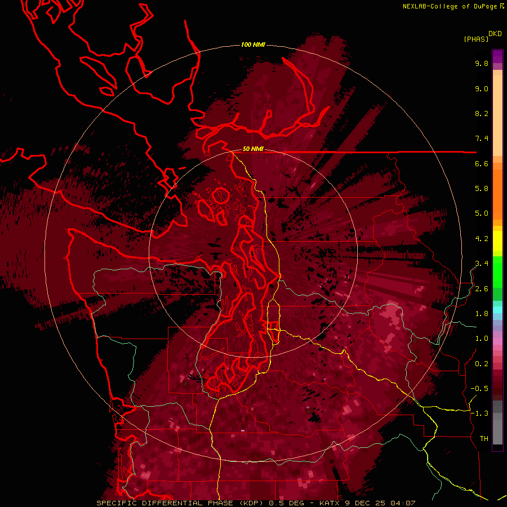Screen dimensions: 507x507
Task: Click the 9.8 value on color scale
Action: click(482, 63)
